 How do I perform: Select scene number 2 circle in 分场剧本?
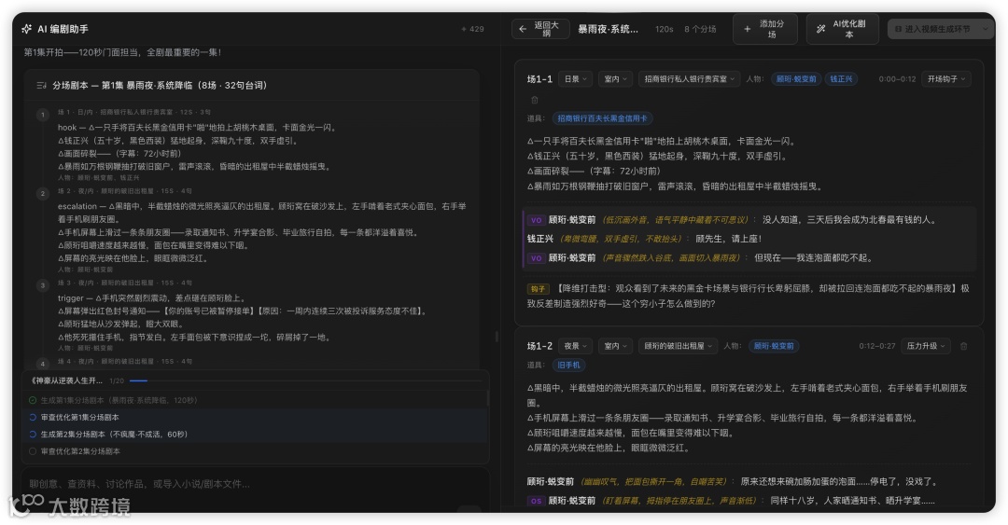tap(43, 193)
